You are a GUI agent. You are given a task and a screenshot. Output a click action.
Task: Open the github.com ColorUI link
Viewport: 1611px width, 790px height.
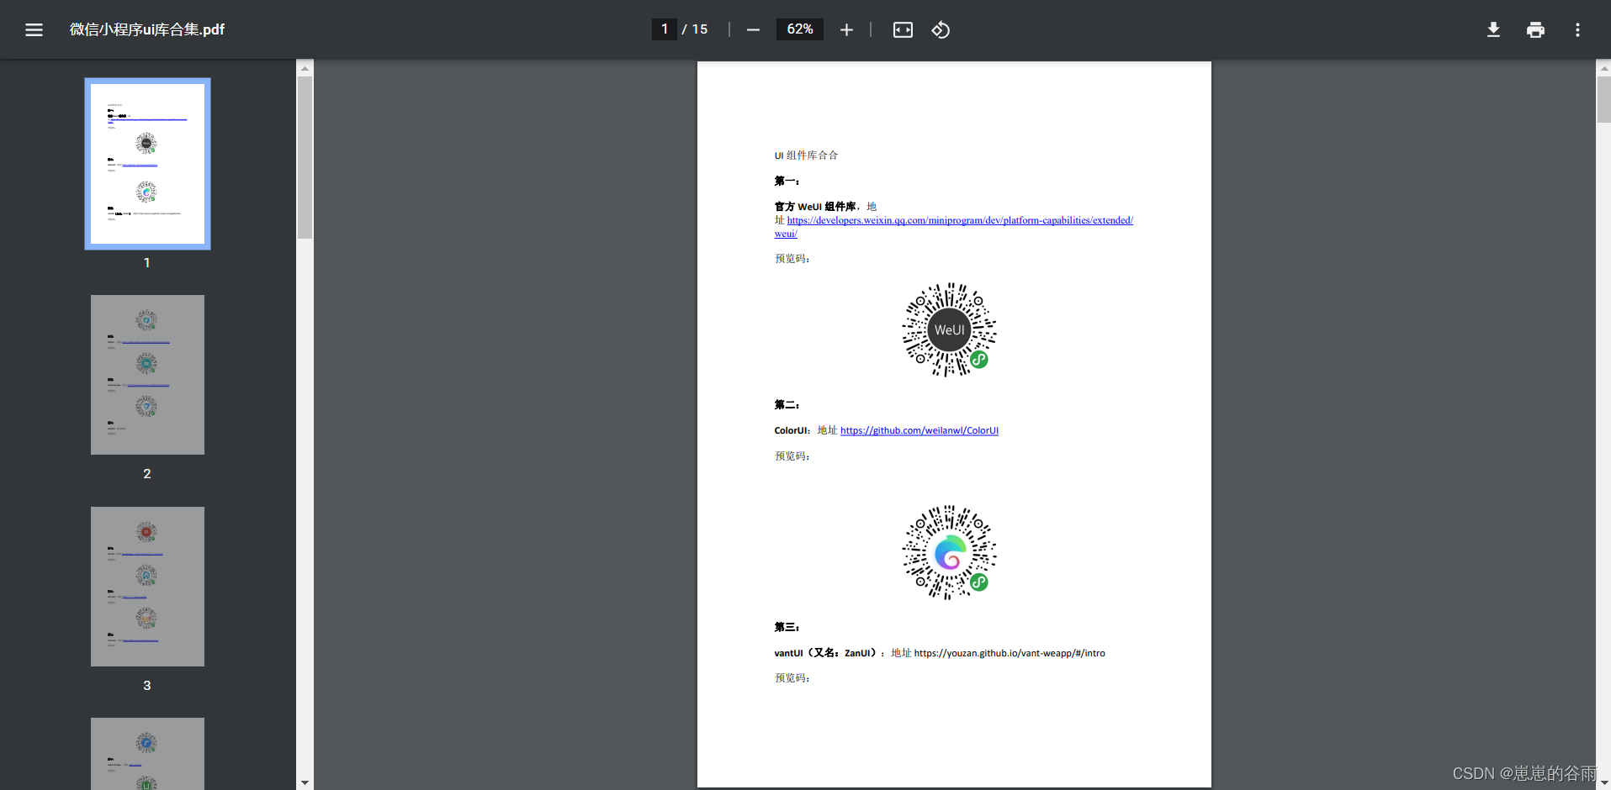919,430
